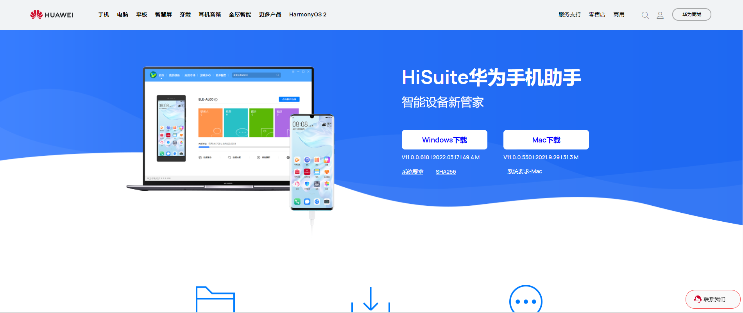Screen dimensions: 743x313
Task: Open the 平板 menu
Action: [x=141, y=14]
